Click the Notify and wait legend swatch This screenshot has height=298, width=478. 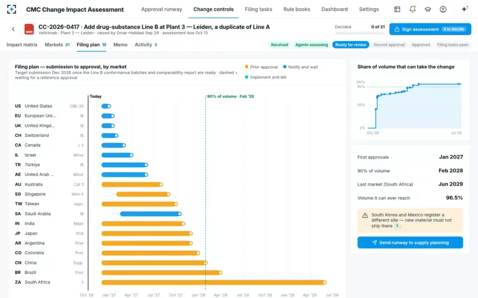(x=285, y=67)
